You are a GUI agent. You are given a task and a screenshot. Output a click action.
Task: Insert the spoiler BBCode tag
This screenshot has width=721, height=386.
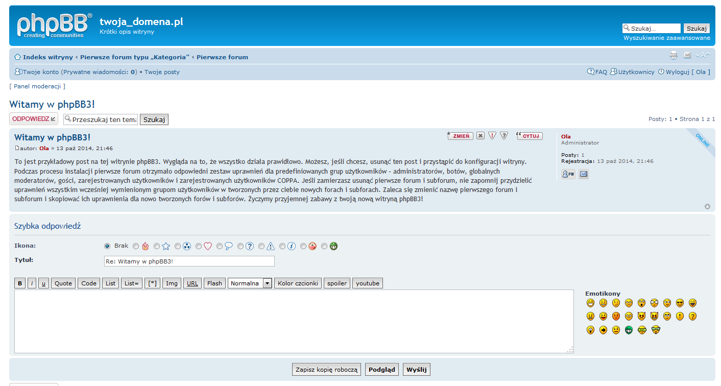(337, 283)
